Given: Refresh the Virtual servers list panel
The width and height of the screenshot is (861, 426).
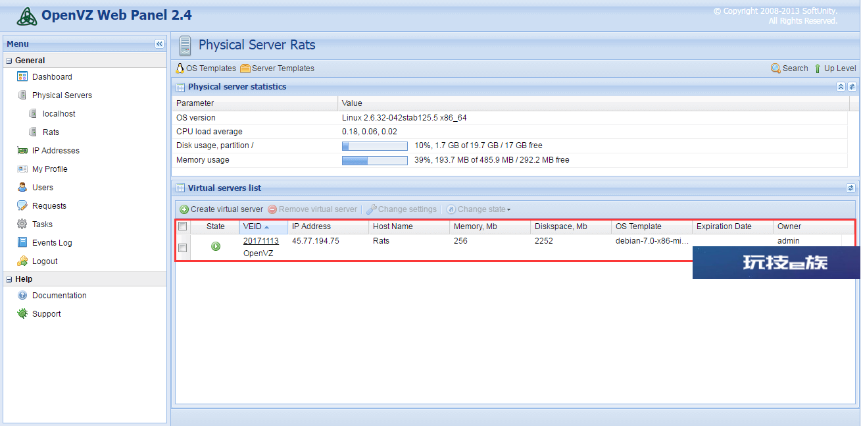Looking at the screenshot, I should coord(850,188).
